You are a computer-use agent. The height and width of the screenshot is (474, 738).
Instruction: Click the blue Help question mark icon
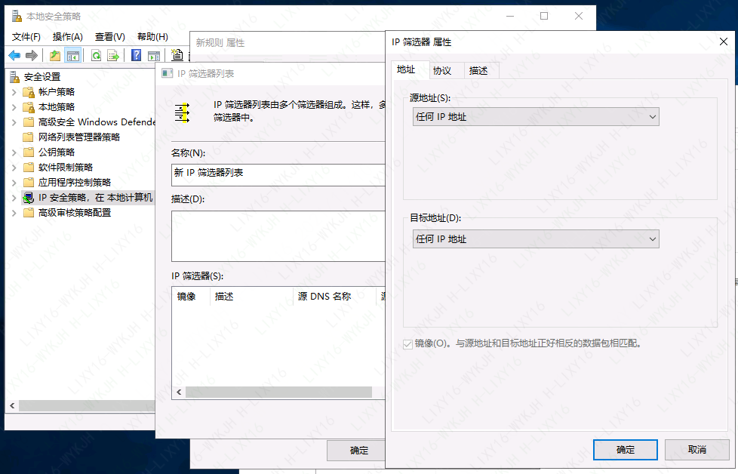[136, 56]
